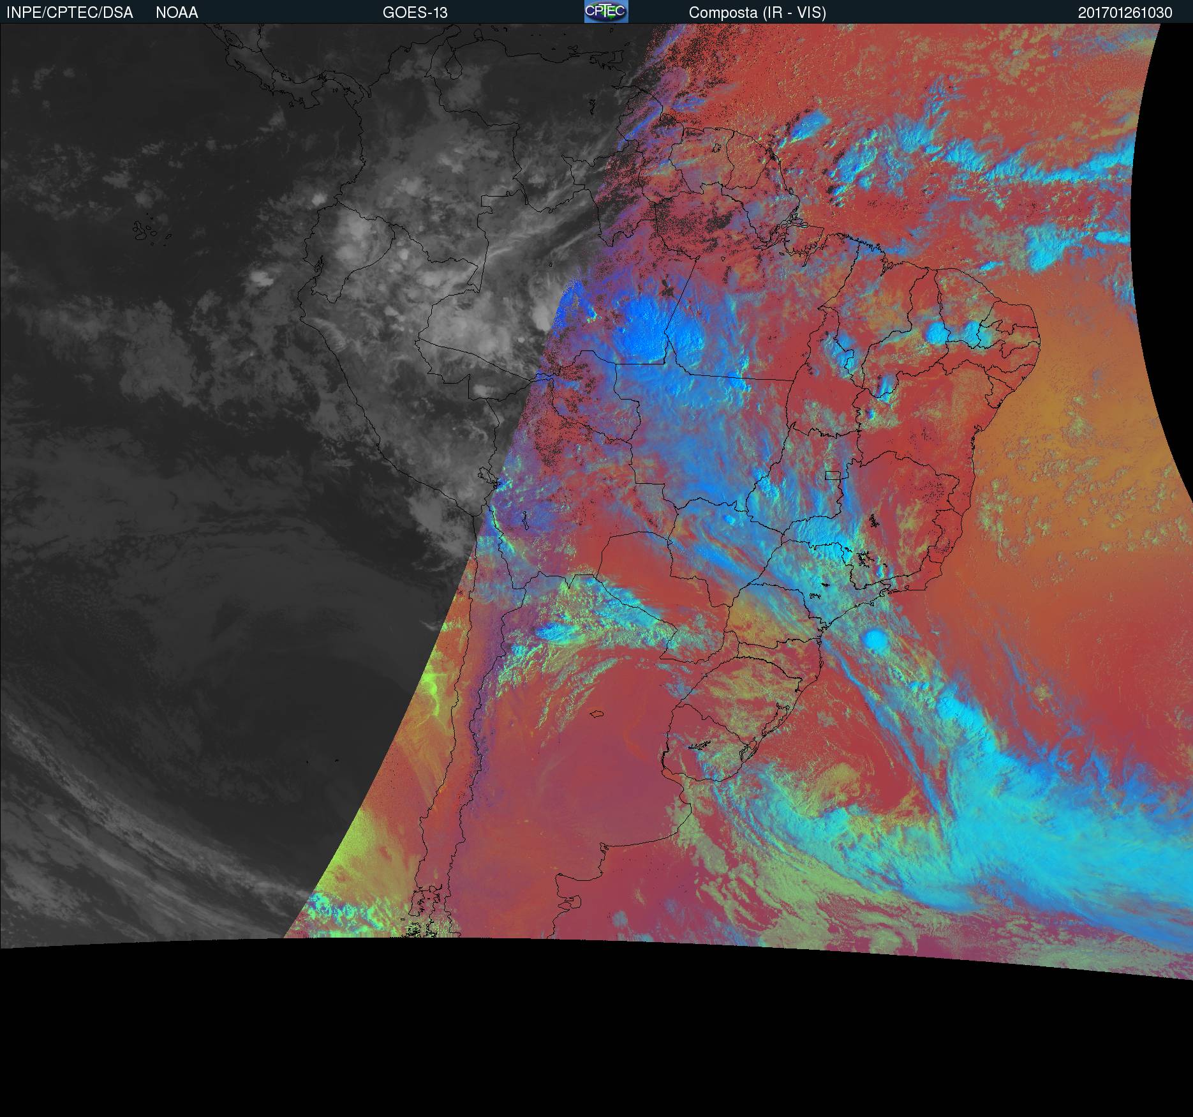Click the GOES-13 satellite label
This screenshot has width=1193, height=1117.
click(x=415, y=13)
